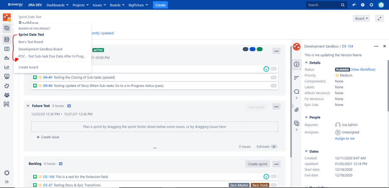Open the Issues dropdown menu
Image resolution: width=389 pixels, height=188 pixels.
point(99,5)
